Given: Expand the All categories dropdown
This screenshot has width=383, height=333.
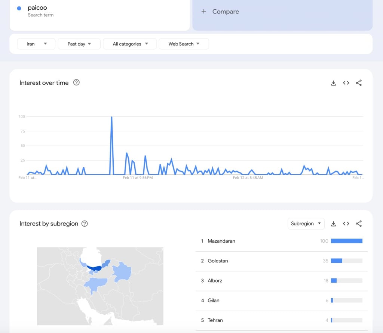Looking at the screenshot, I should (130, 44).
